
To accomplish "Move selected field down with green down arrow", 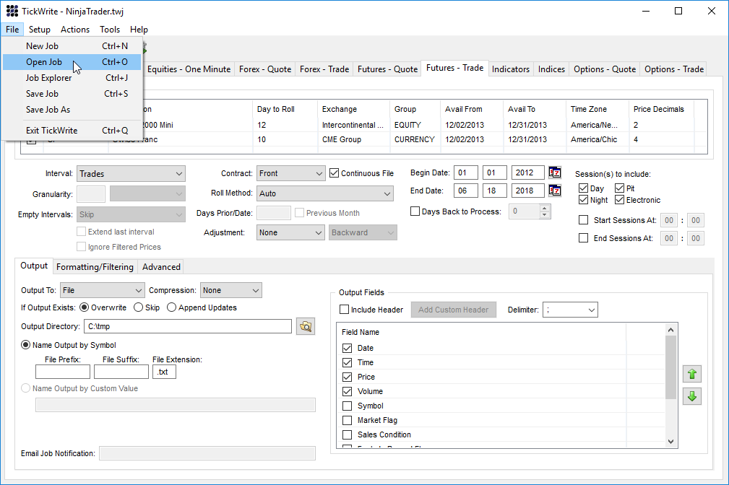I will click(691, 396).
